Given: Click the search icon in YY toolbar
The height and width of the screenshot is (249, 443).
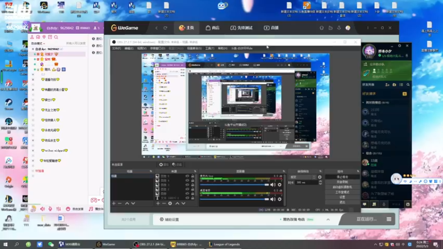Looking at the screenshot, I should coord(56,37).
